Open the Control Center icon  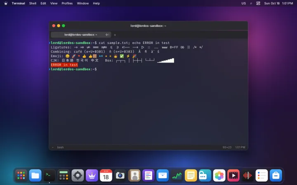[258, 3]
